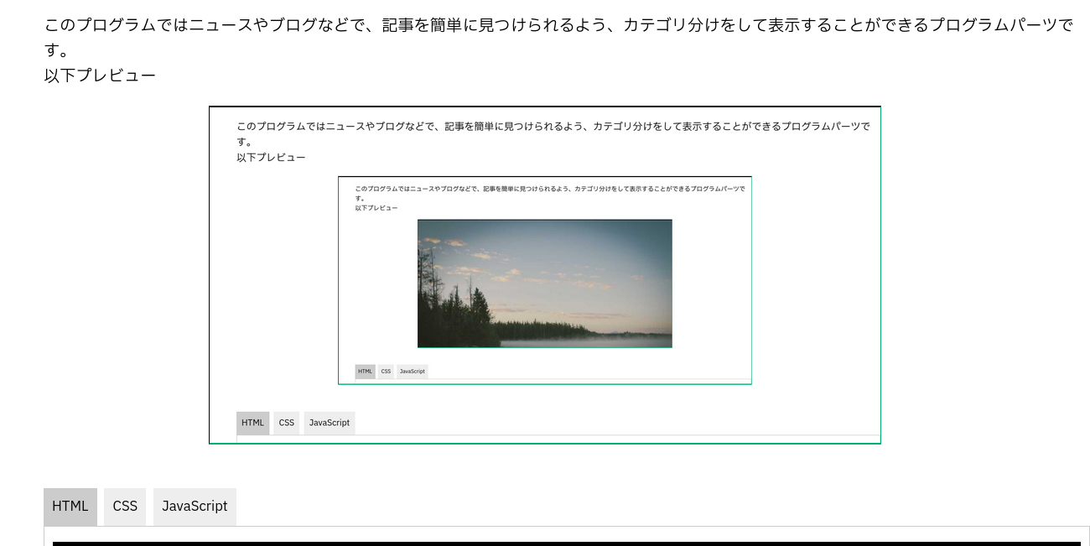Viewport: 1090px width, 546px height.
Task: Click the black code viewer bar at bottom
Action: point(545,543)
